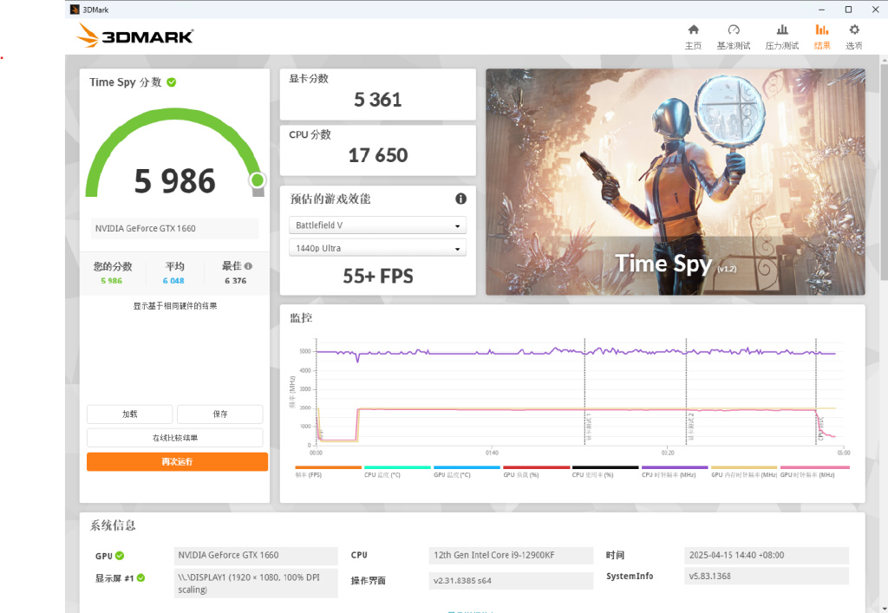Click the 3DMark logo in header
This screenshot has height=613, width=888.
(135, 36)
